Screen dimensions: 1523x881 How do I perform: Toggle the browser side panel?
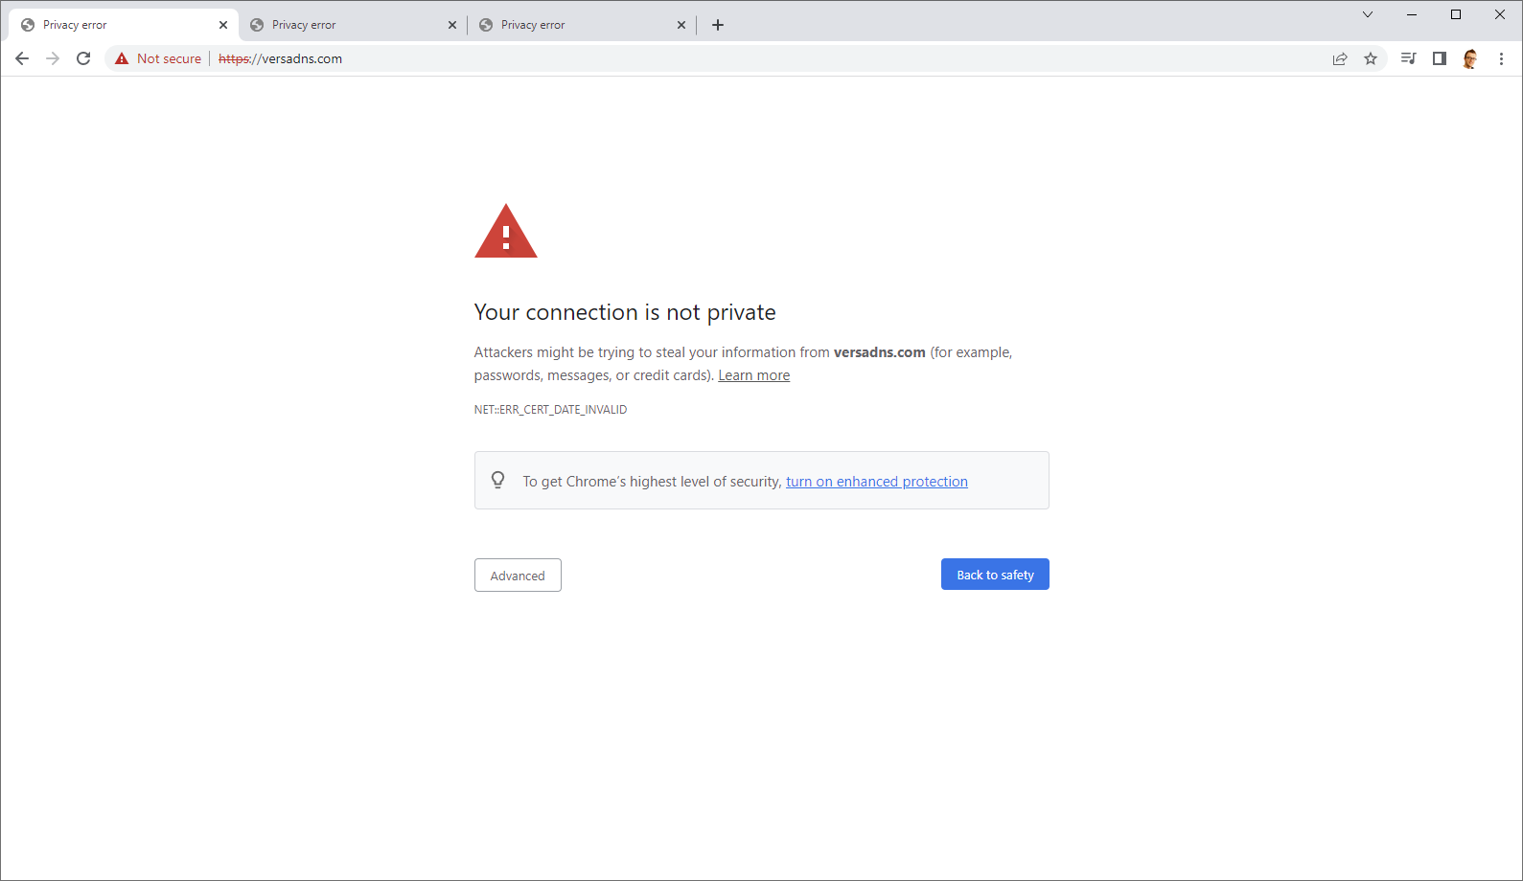(1439, 58)
